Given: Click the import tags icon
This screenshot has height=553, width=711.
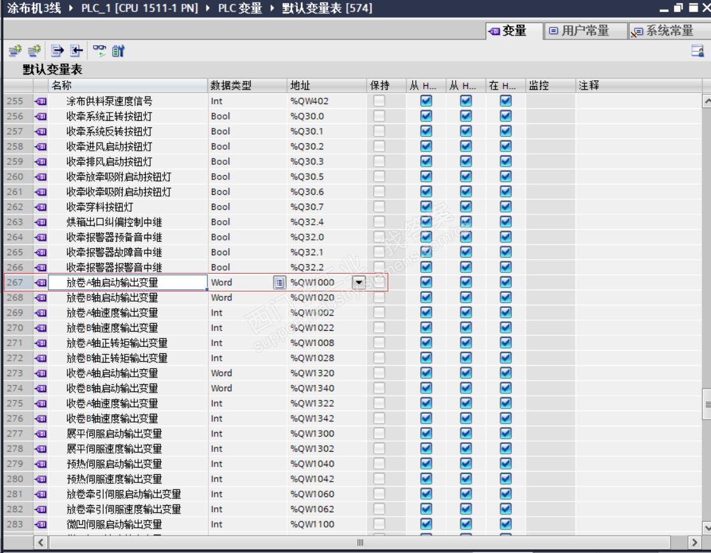Looking at the screenshot, I should (x=76, y=51).
